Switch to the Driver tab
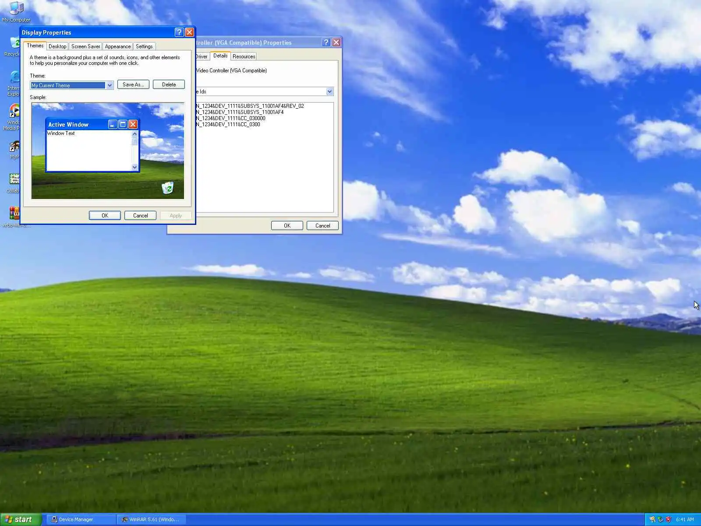The height and width of the screenshot is (526, 701). point(202,57)
